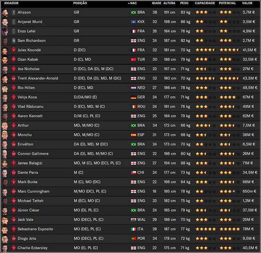
Task: Click Sebastiano Esposito's five-star capacidade rating
Action: (x=206, y=229)
